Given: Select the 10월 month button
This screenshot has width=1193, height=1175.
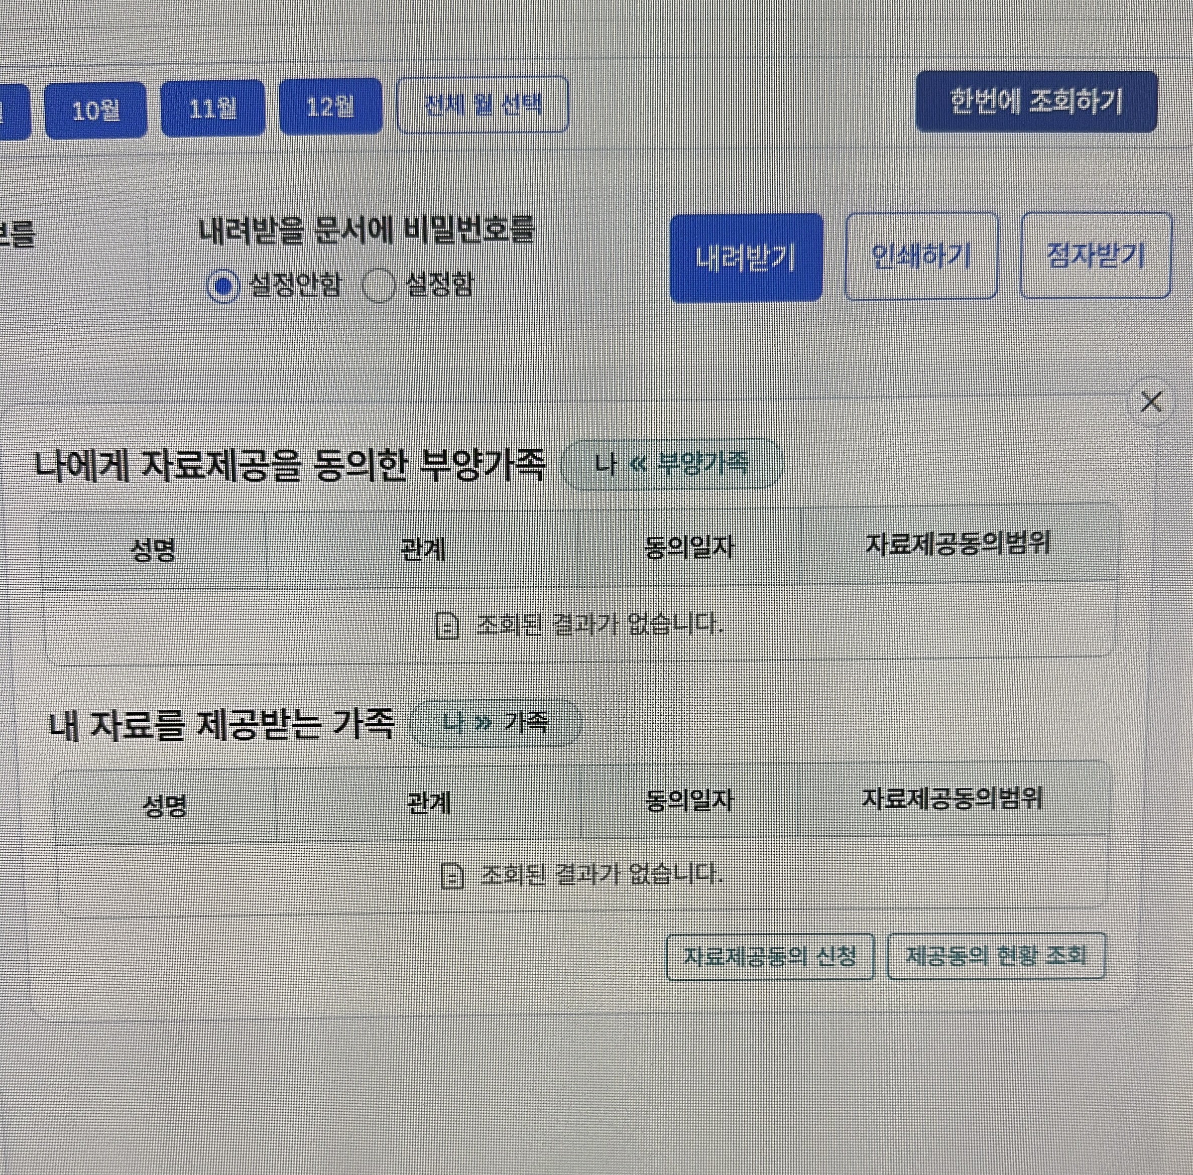Looking at the screenshot, I should (x=96, y=110).
